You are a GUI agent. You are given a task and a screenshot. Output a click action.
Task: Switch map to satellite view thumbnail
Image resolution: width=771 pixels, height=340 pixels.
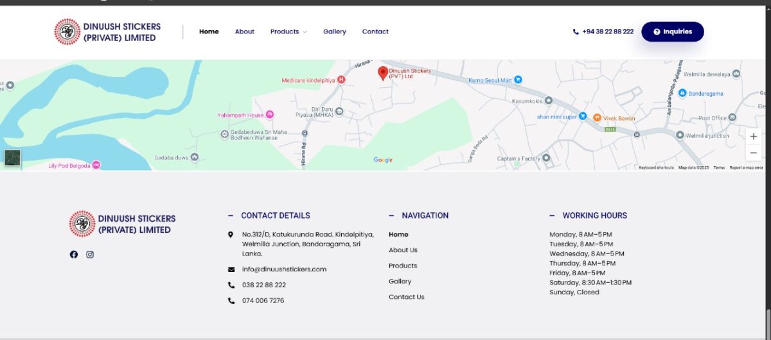click(12, 157)
